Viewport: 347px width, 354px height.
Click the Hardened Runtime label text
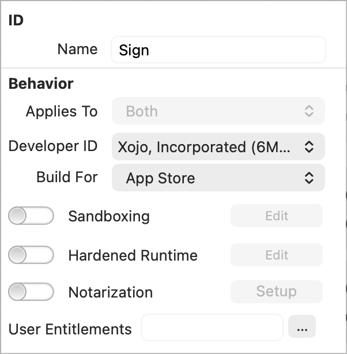(133, 255)
